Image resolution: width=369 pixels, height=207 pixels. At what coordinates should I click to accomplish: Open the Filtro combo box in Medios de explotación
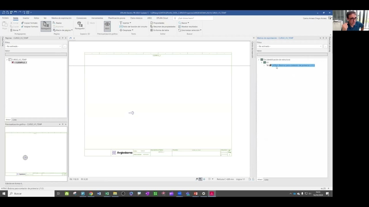[x=290, y=46]
